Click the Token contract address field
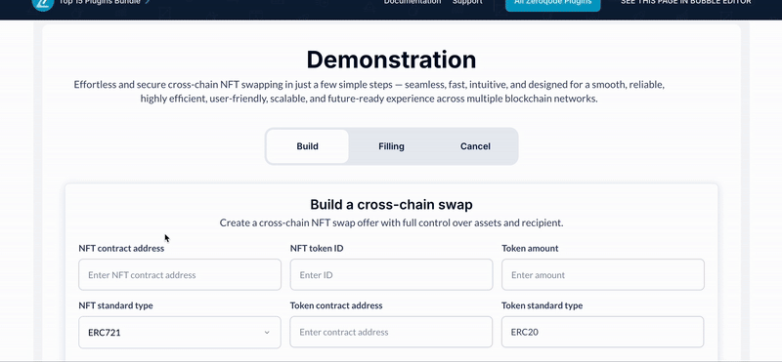Screen dimensions: 782x362 click(x=391, y=332)
